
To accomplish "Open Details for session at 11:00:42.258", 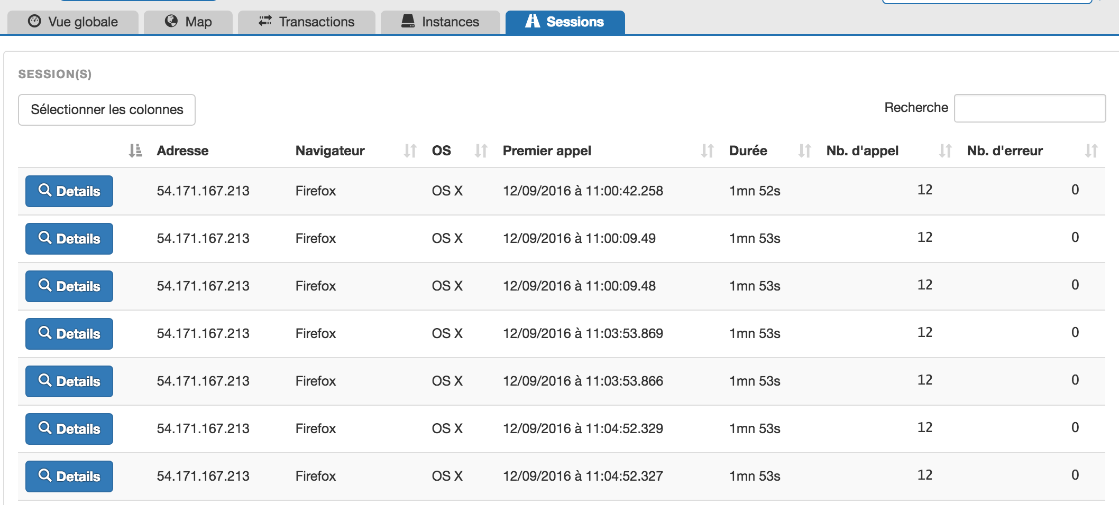I will point(69,191).
